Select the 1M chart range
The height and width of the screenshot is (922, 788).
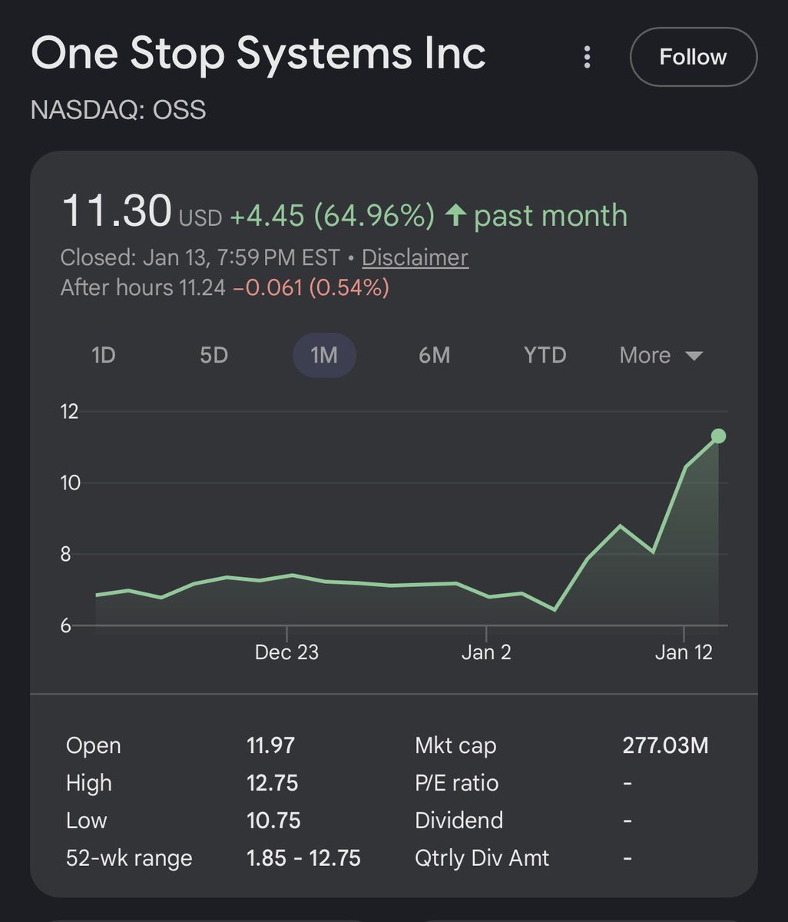point(324,355)
